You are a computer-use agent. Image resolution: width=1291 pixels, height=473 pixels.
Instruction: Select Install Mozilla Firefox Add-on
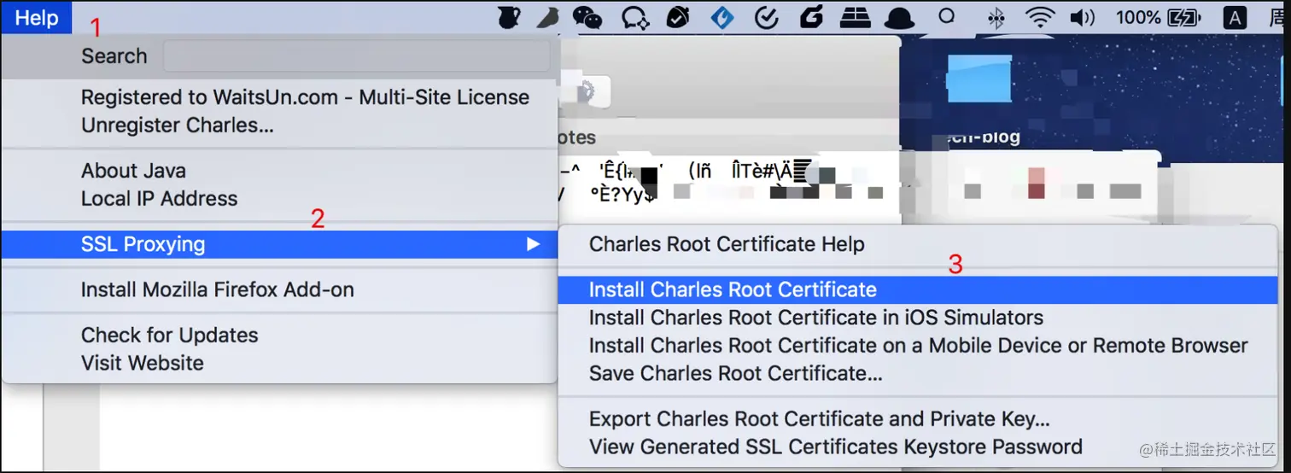click(x=217, y=289)
